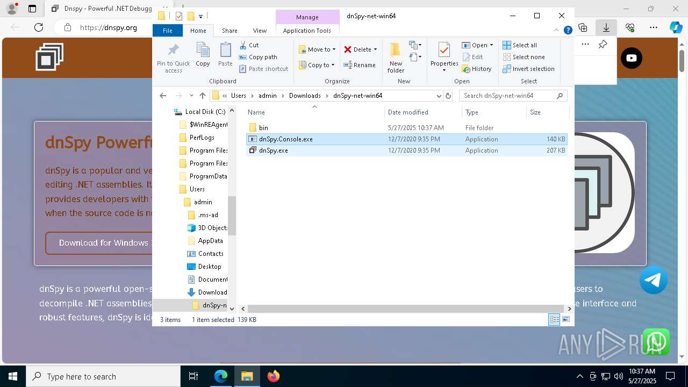The width and height of the screenshot is (688, 387).
Task: Click YouTube icon on dnSpy webpage
Action: pos(632,58)
